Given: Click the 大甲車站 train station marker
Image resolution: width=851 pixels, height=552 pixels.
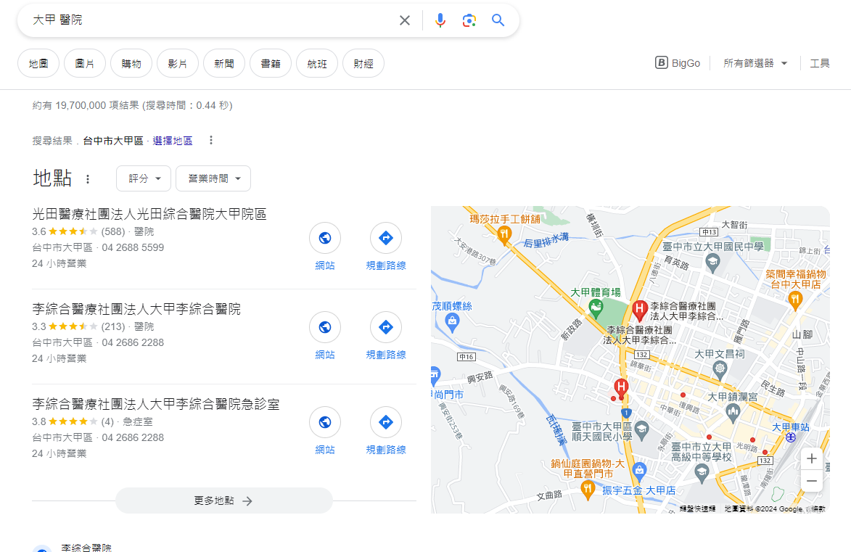Looking at the screenshot, I should pos(791,437).
